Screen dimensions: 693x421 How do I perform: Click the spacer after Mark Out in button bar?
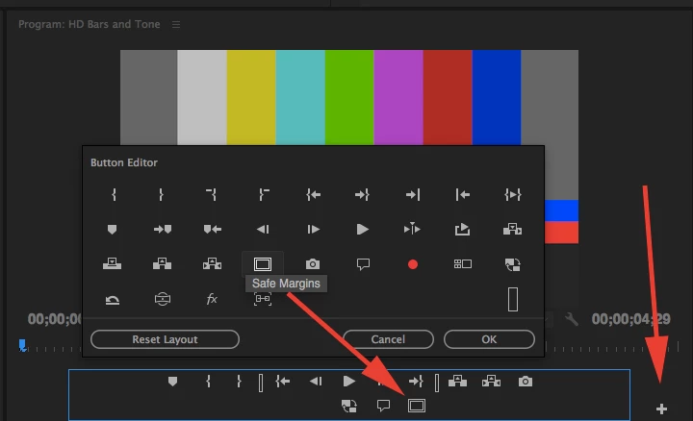(x=261, y=383)
